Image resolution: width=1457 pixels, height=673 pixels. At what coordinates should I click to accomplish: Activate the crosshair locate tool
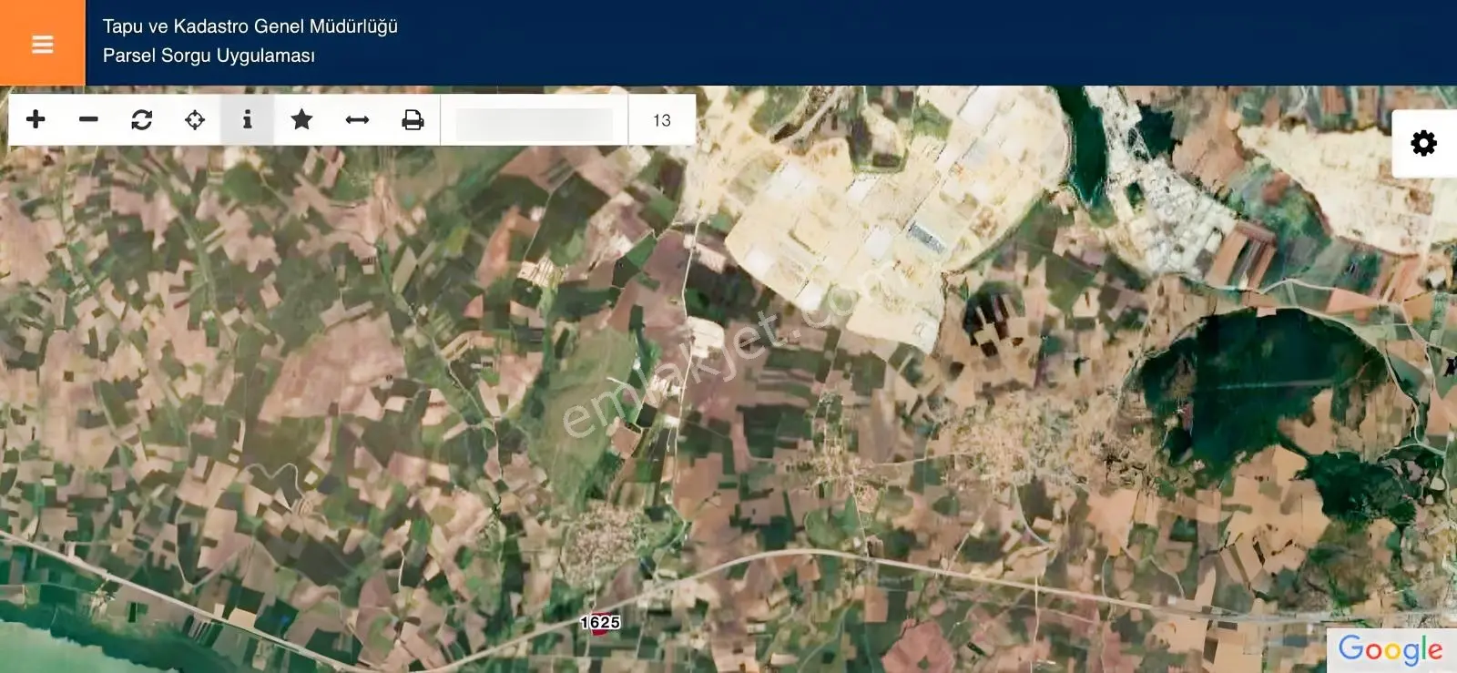tap(195, 119)
